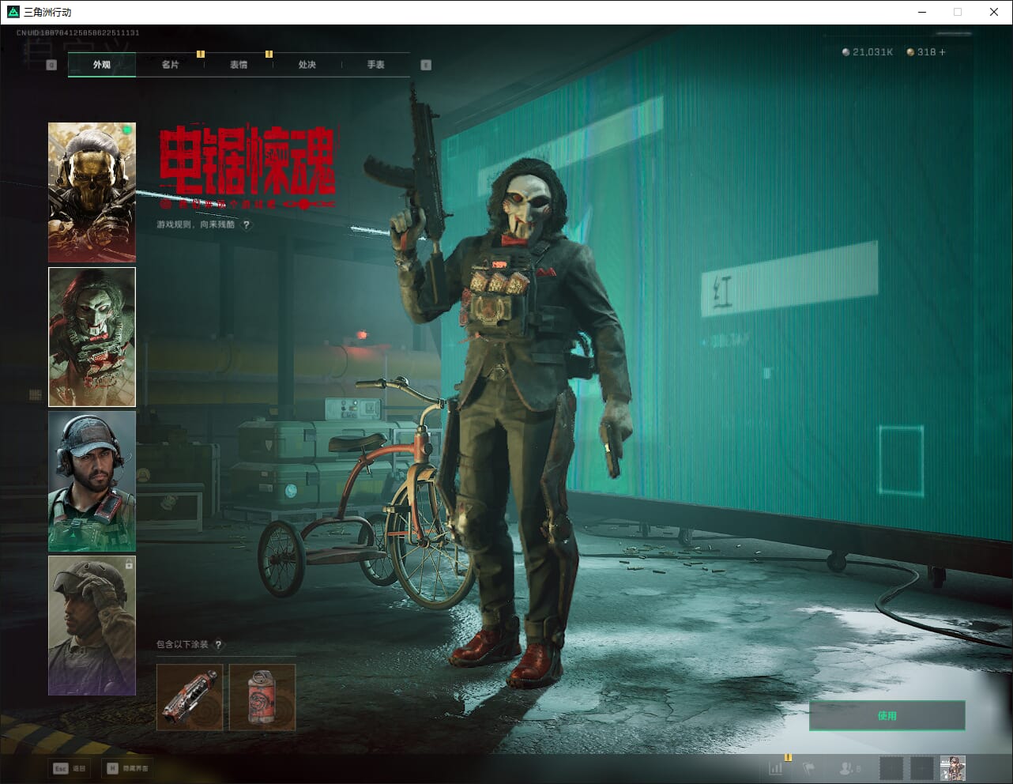
Task: Click the Q previous-tab key icon
Action: tap(51, 65)
